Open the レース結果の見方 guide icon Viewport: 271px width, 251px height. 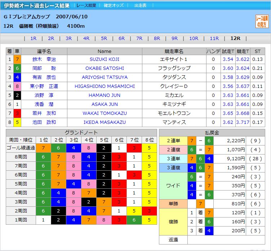click(x=262, y=21)
